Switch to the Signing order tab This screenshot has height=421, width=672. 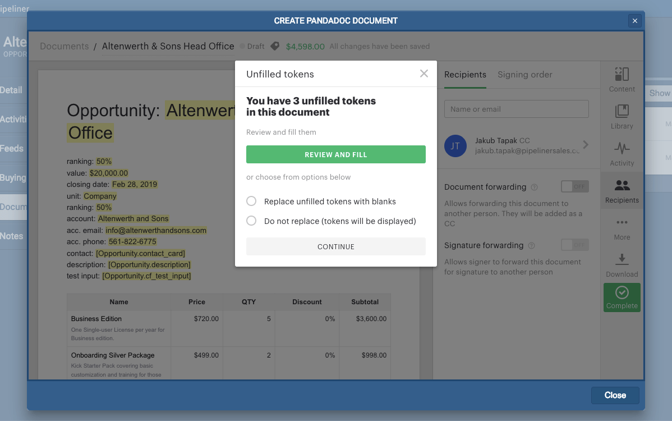pyautogui.click(x=524, y=74)
